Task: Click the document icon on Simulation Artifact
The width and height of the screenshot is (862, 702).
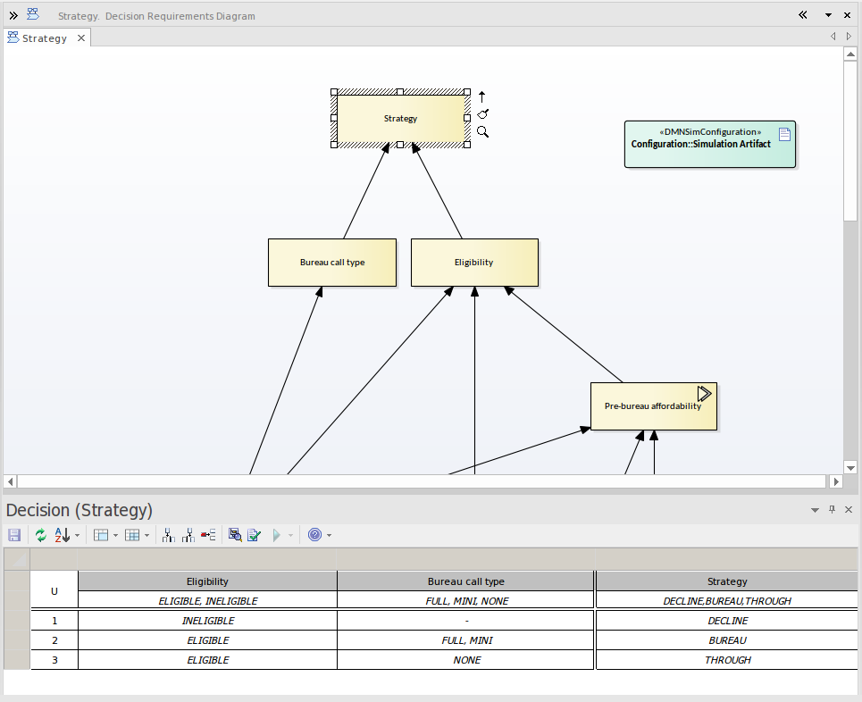Action: [784, 134]
